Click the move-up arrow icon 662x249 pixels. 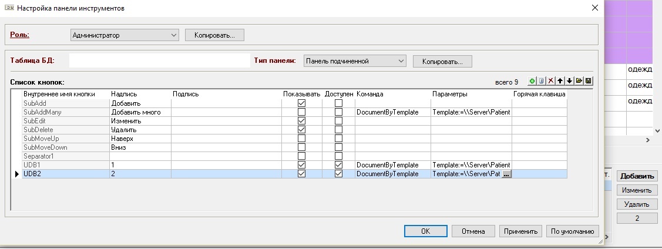coord(560,81)
